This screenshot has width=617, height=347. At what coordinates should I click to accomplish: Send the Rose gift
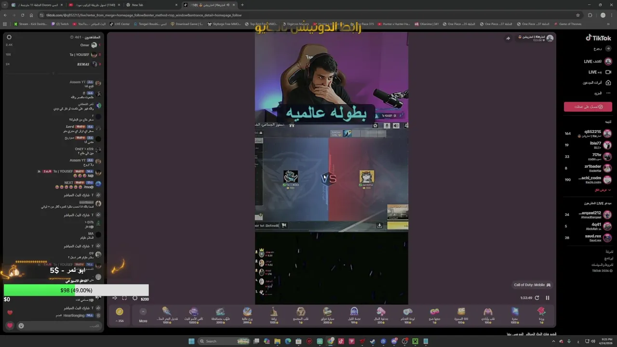click(541, 314)
